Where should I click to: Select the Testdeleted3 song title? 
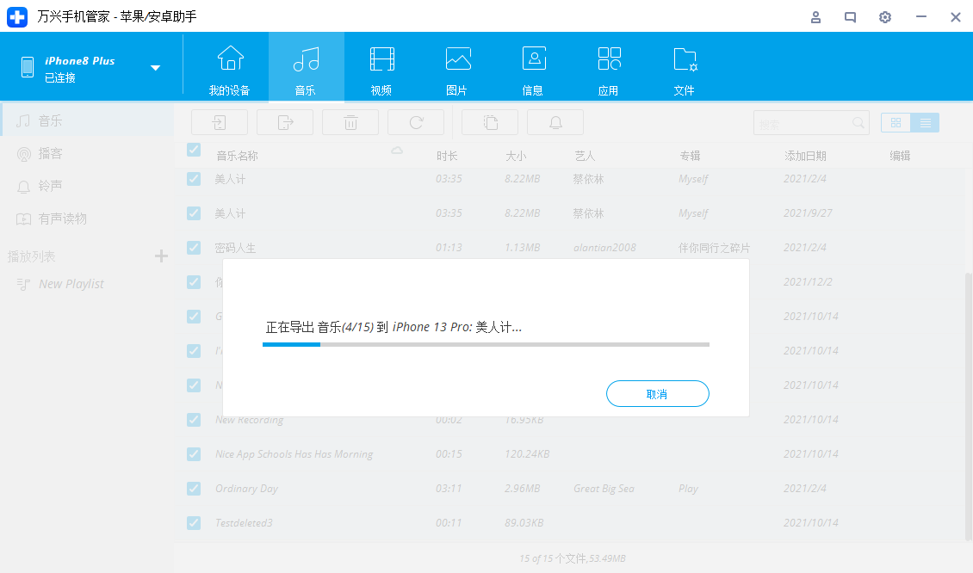[244, 523]
